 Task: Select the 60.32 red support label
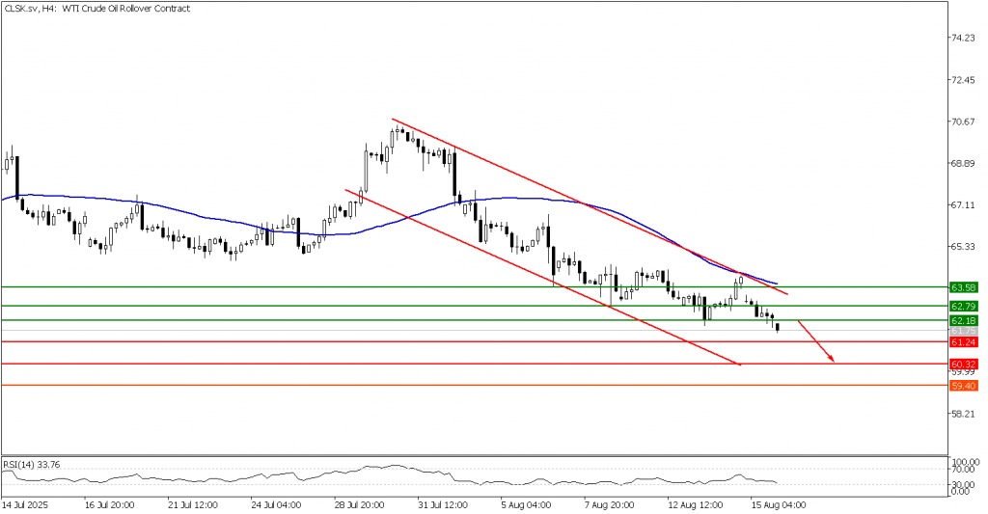pyautogui.click(x=964, y=365)
